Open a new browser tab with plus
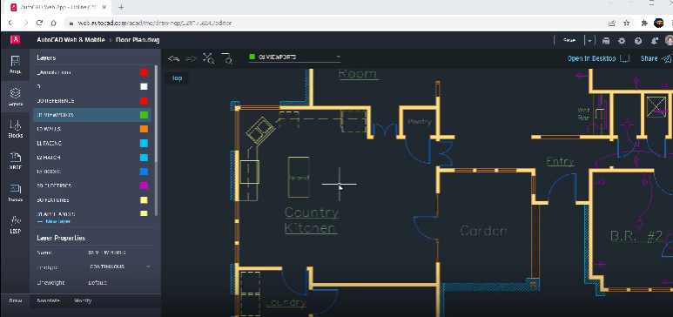Image resolution: width=673 pixels, height=317 pixels. 121,7
